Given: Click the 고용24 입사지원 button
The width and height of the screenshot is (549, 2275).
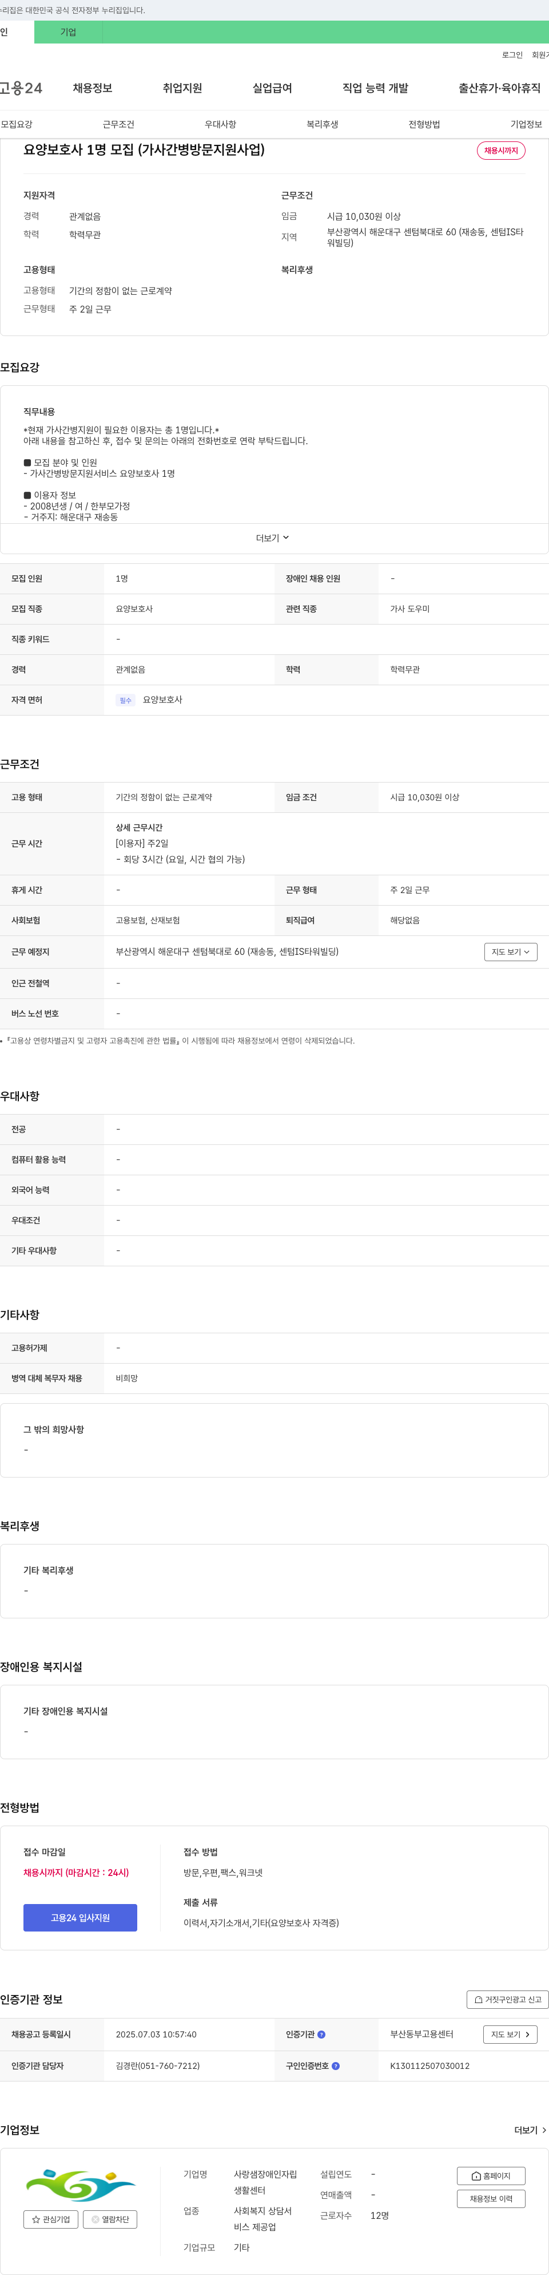Looking at the screenshot, I should 80,1918.
